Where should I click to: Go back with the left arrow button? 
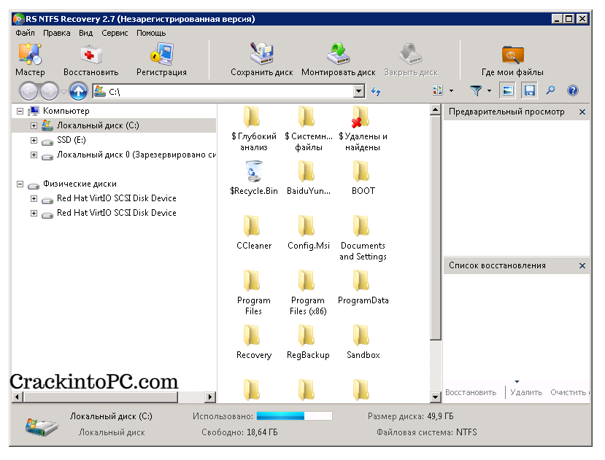coord(28,91)
